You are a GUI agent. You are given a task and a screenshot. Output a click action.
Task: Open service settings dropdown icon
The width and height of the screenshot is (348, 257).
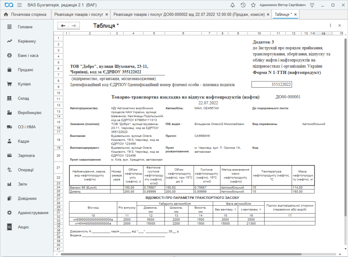tap(312, 5)
